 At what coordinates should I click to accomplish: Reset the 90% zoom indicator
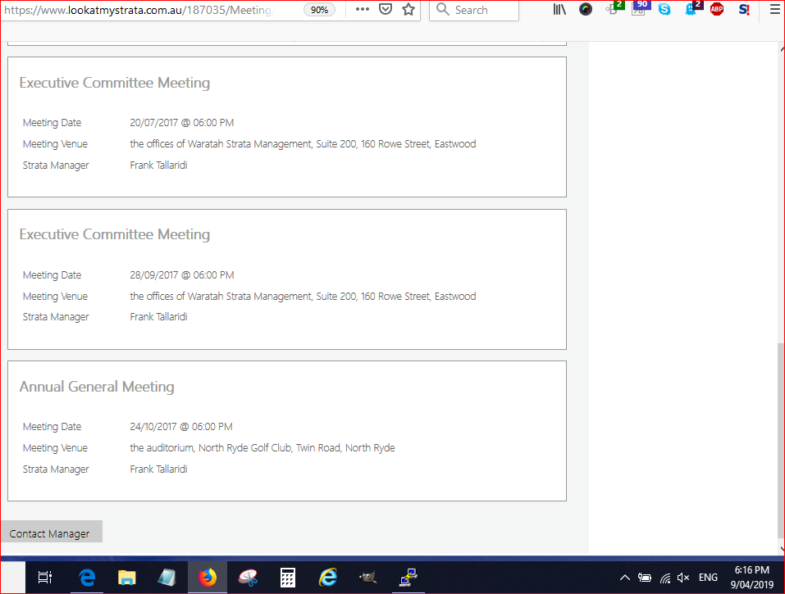click(319, 10)
